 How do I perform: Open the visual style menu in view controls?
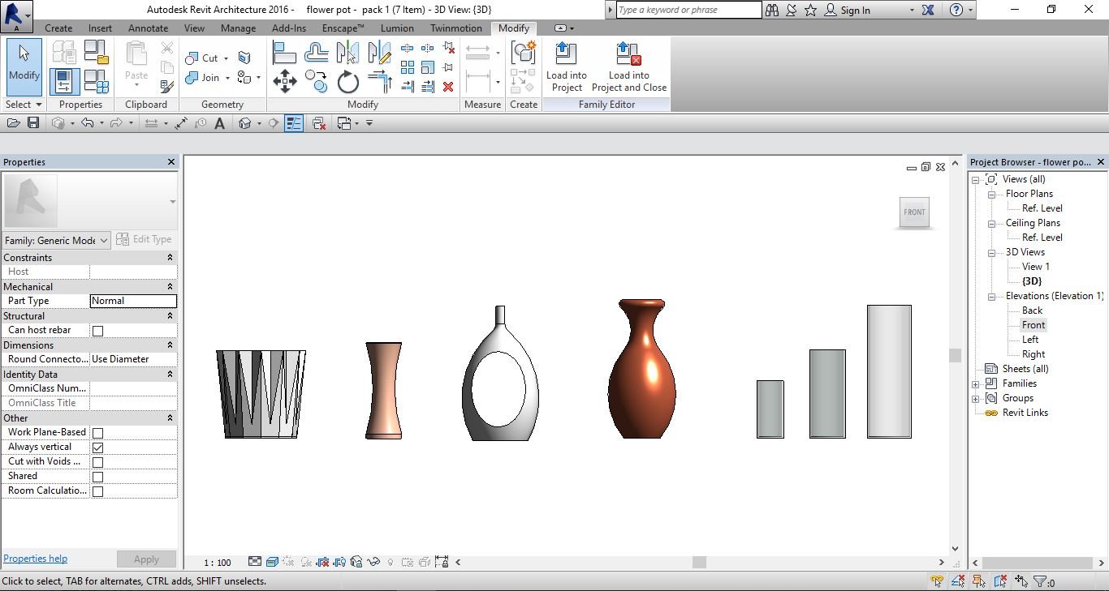point(272,562)
